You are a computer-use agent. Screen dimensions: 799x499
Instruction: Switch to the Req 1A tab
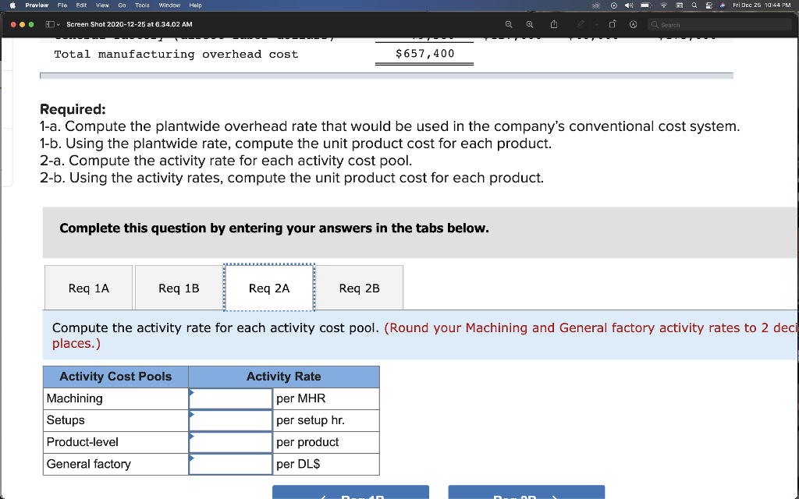pyautogui.click(x=89, y=288)
